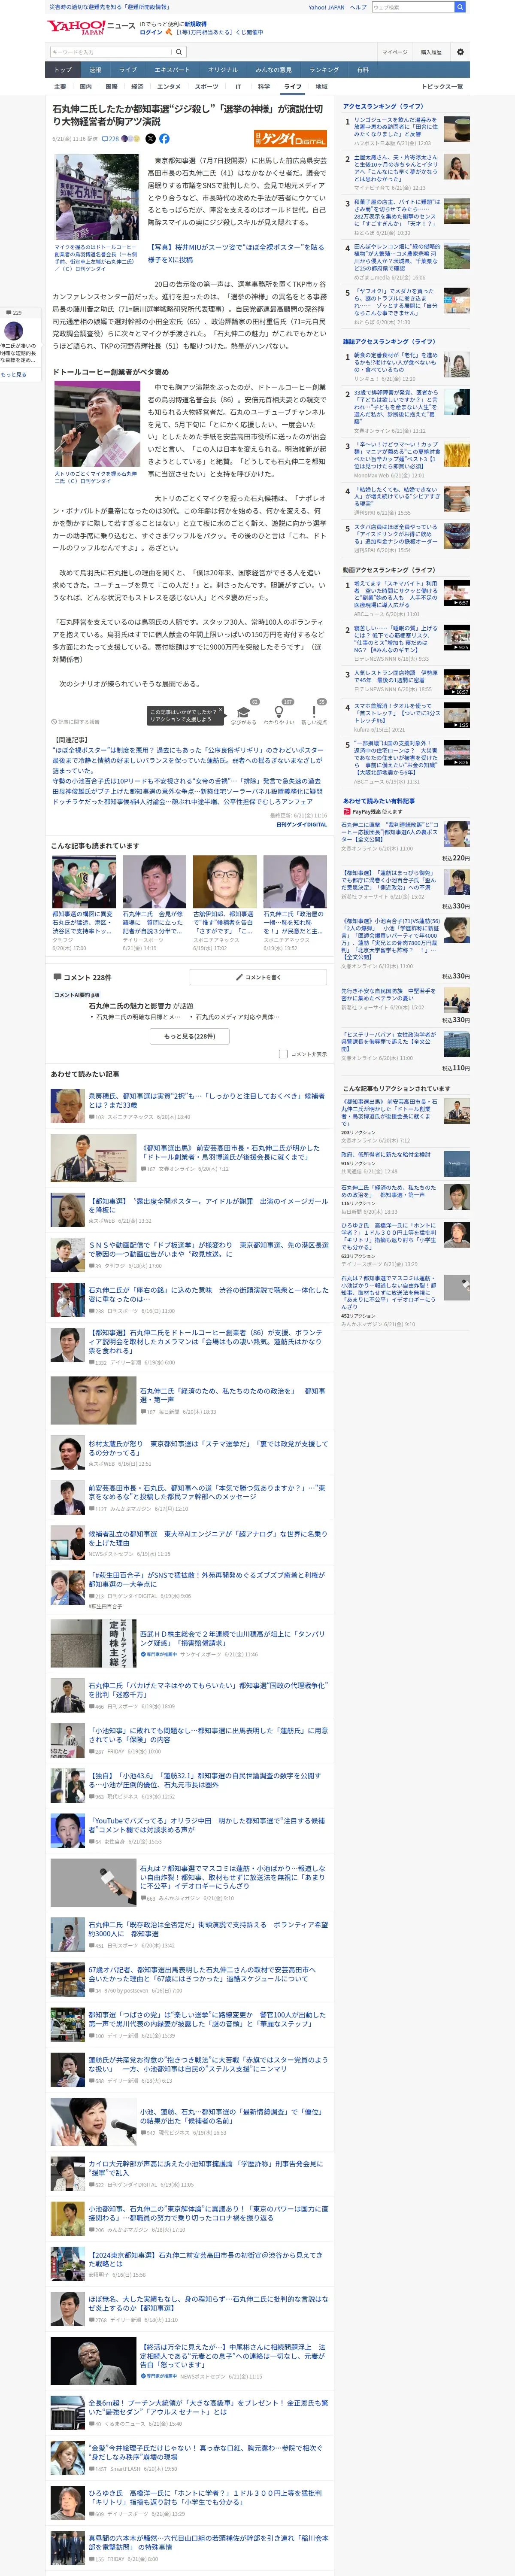Click the コメントを書く button
This screenshot has height=2576, width=515.
point(258,977)
